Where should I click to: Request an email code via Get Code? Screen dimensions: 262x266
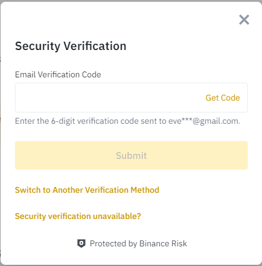[223, 98]
